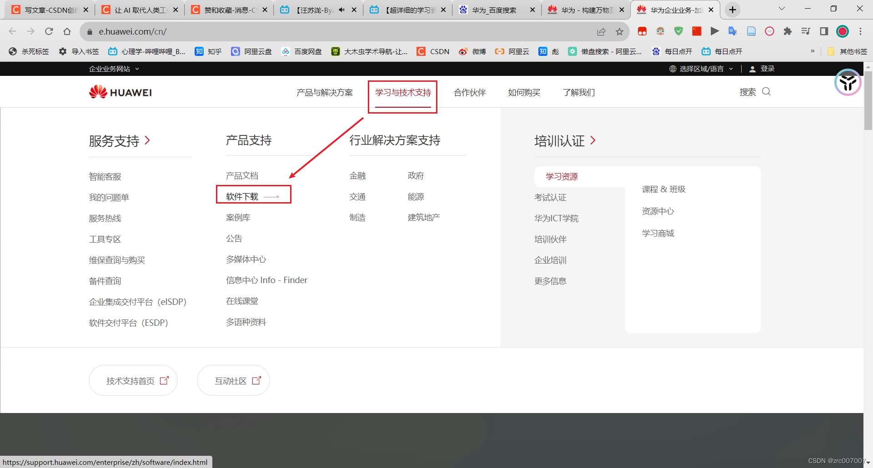Viewport: 873px width, 468px height.
Task: Click the 搜索 text
Action: point(748,92)
